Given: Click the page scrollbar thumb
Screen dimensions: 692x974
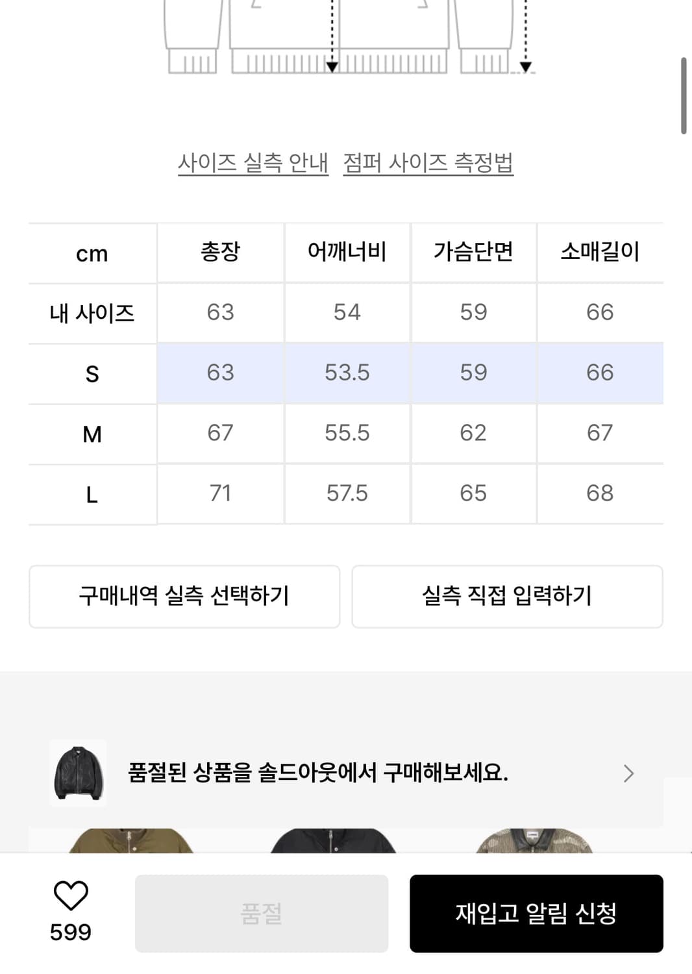Looking at the screenshot, I should pos(684,95).
